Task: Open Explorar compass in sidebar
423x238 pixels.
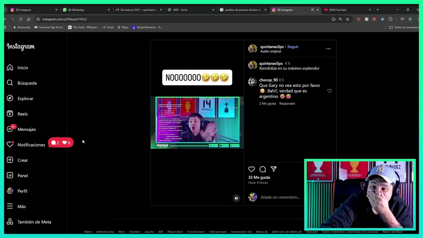Action: [x=20, y=99]
